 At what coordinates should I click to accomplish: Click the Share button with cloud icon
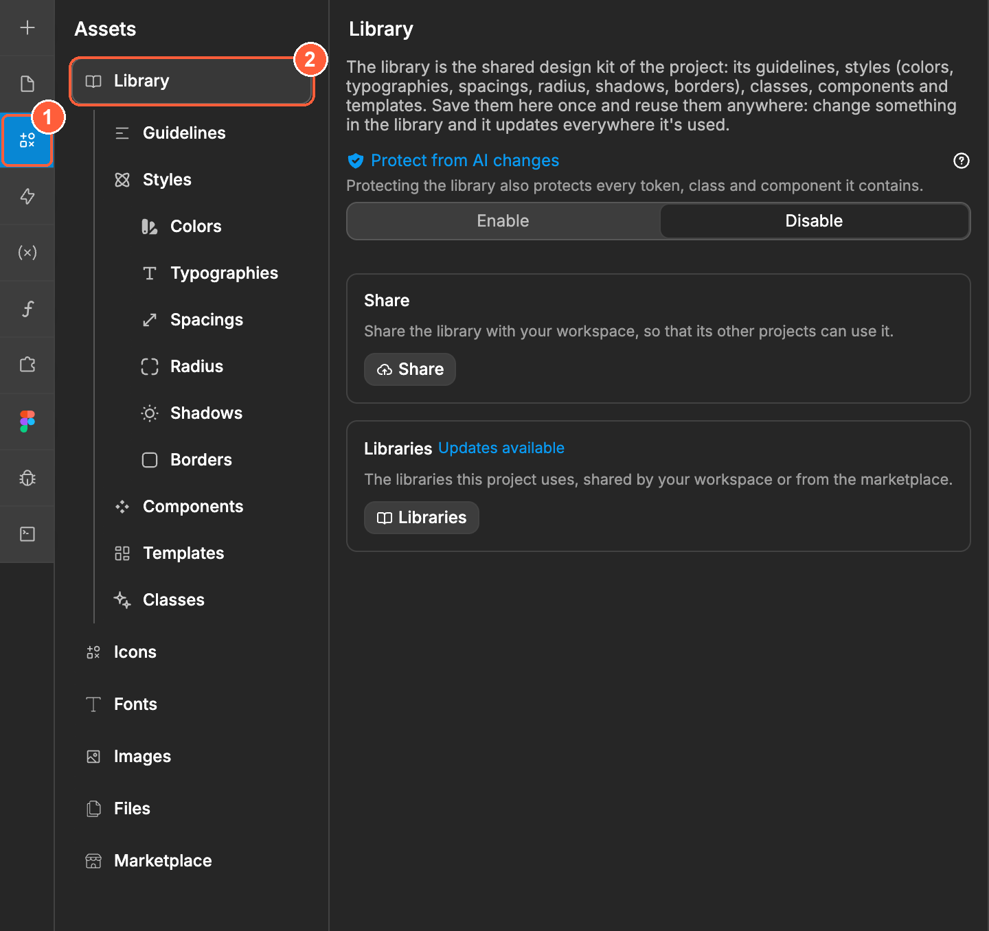click(x=410, y=369)
